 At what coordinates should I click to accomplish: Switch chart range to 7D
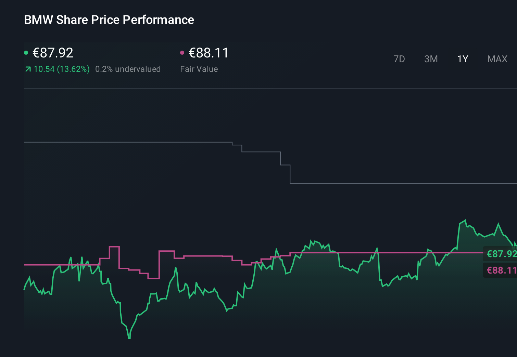point(399,59)
